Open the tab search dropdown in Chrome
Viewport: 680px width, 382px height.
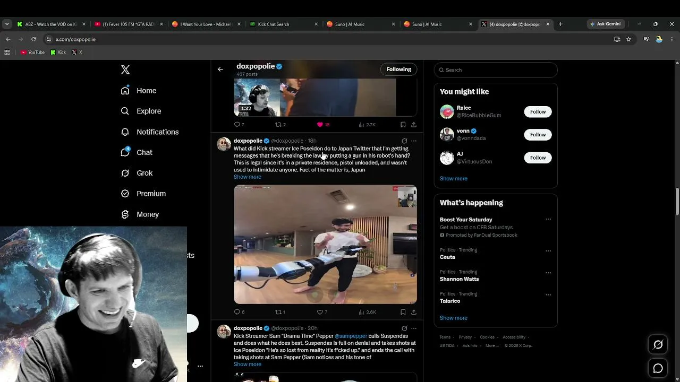(7, 24)
